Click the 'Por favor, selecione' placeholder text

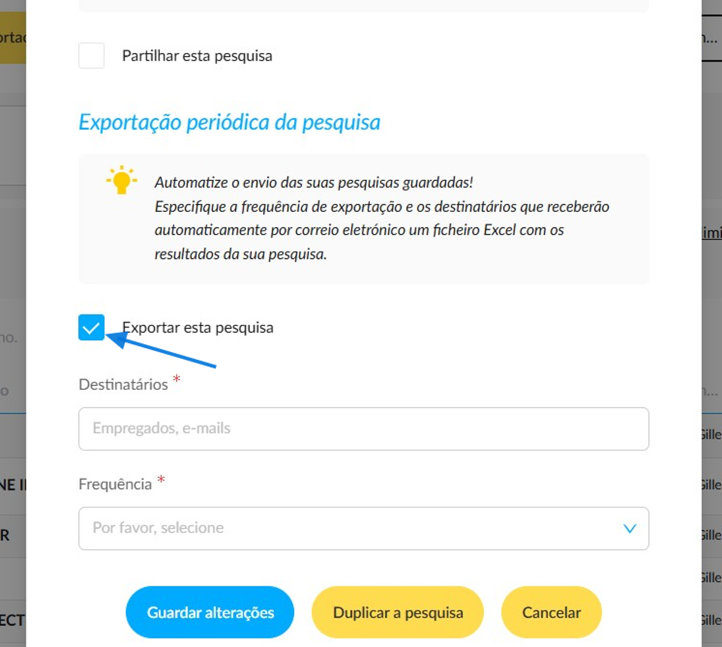click(158, 528)
